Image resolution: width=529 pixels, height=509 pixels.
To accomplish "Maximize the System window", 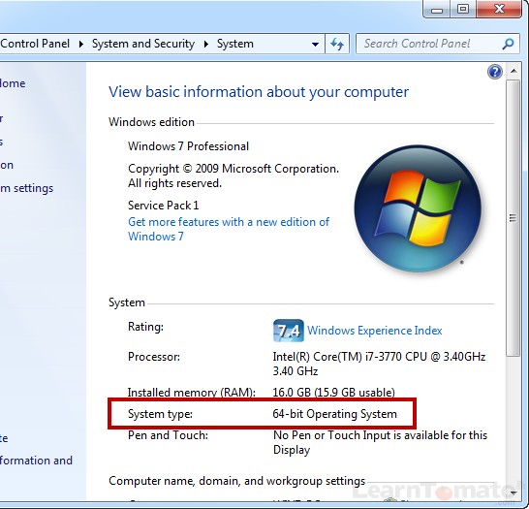I will click(463, 9).
